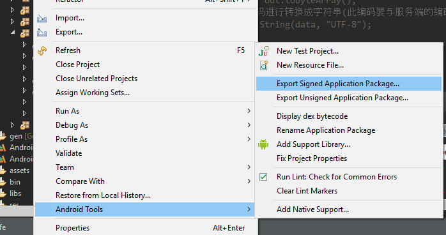Select Rename Application Package
This screenshot has width=446, height=235.
click(326, 130)
